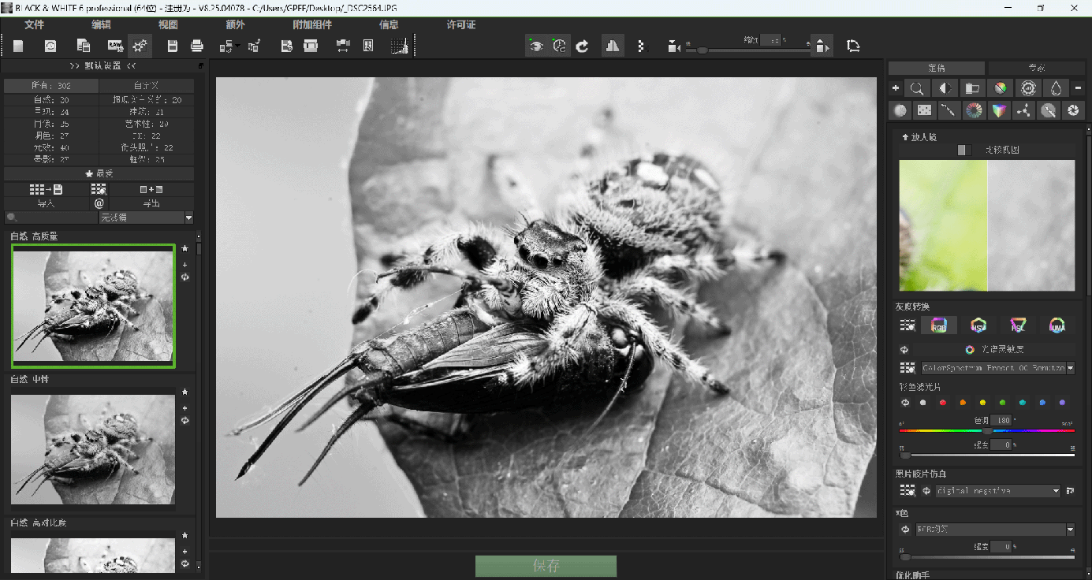Image resolution: width=1092 pixels, height=580 pixels.
Task: Open the 附加组件 menu
Action: pos(312,24)
